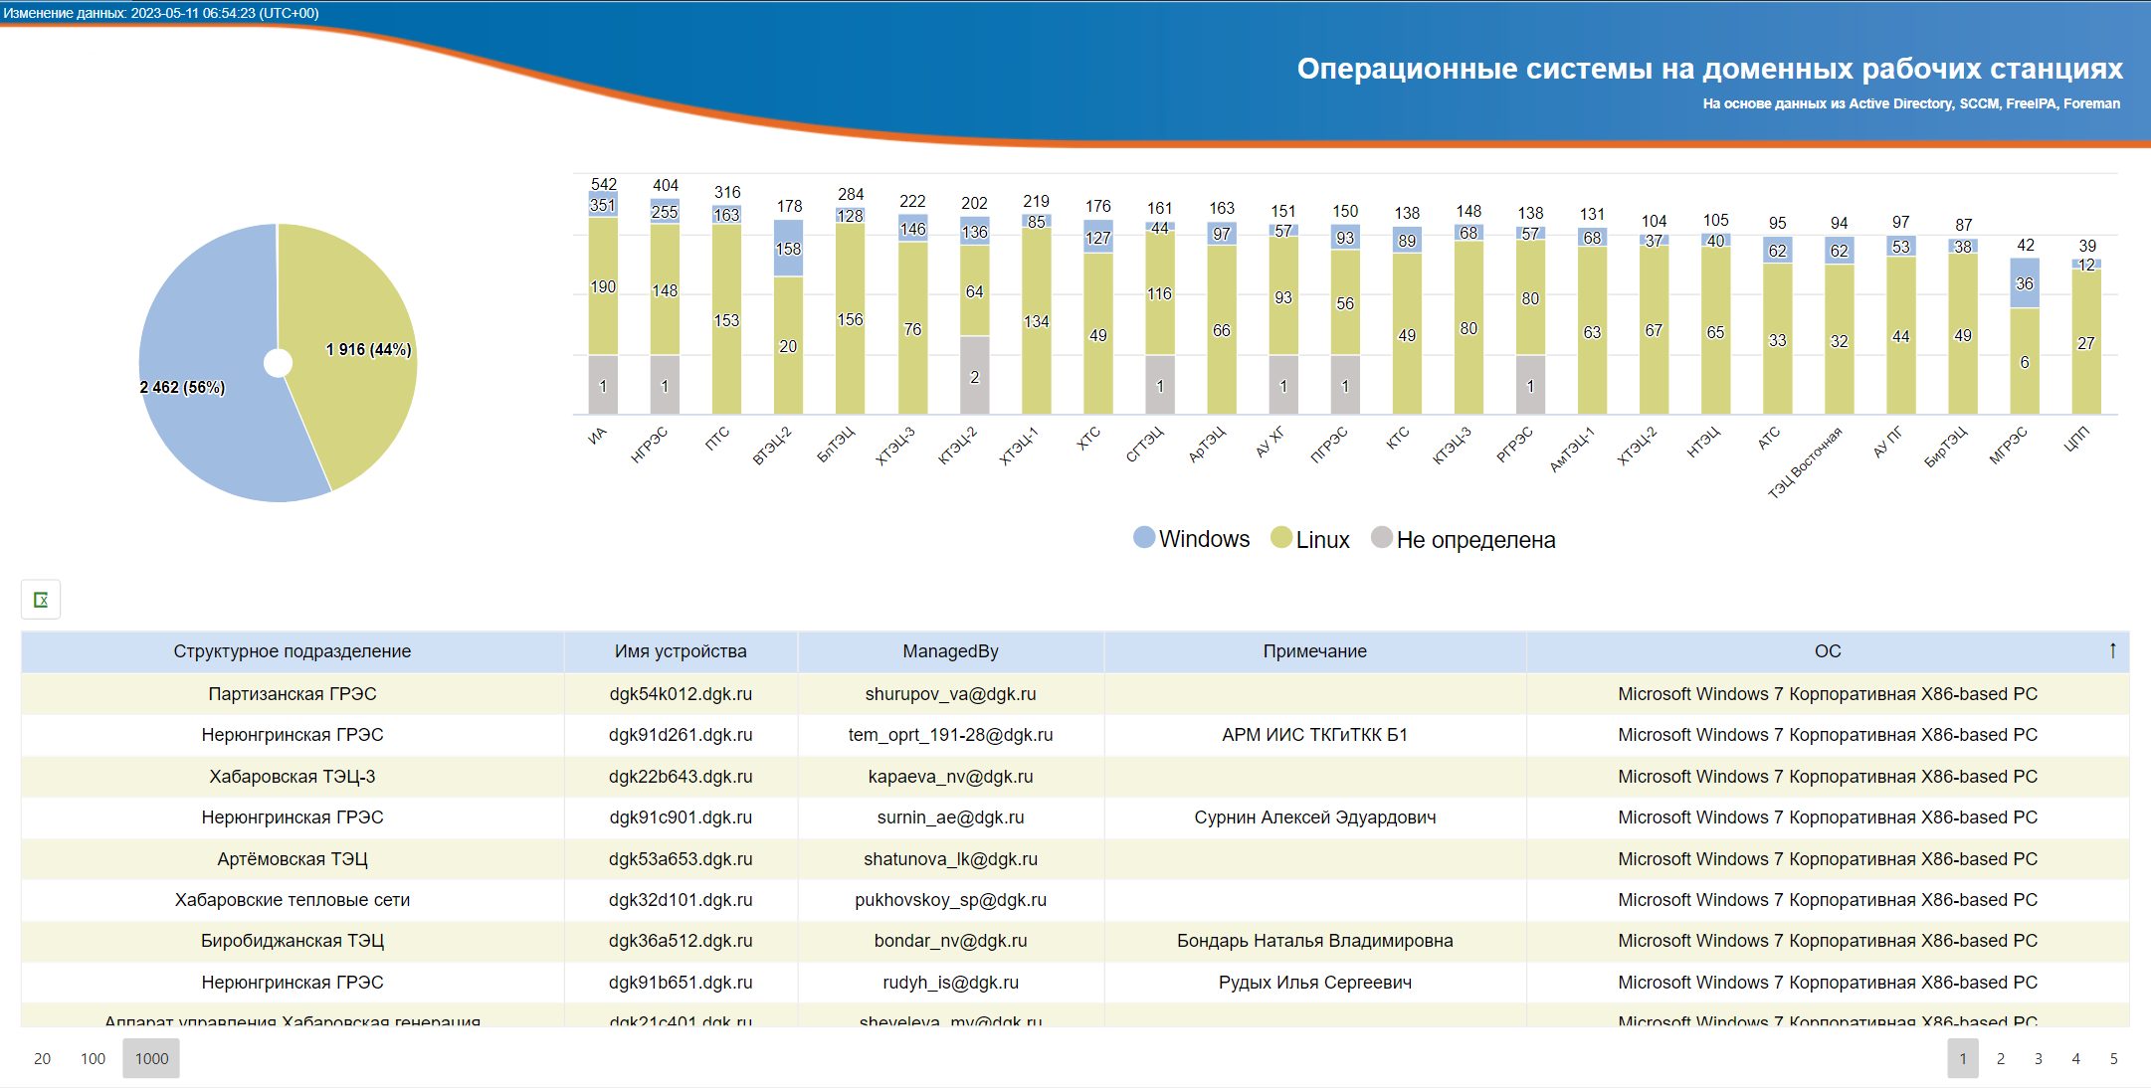Sort by the ManagedBy column header
This screenshot has width=2151, height=1088.
(950, 651)
